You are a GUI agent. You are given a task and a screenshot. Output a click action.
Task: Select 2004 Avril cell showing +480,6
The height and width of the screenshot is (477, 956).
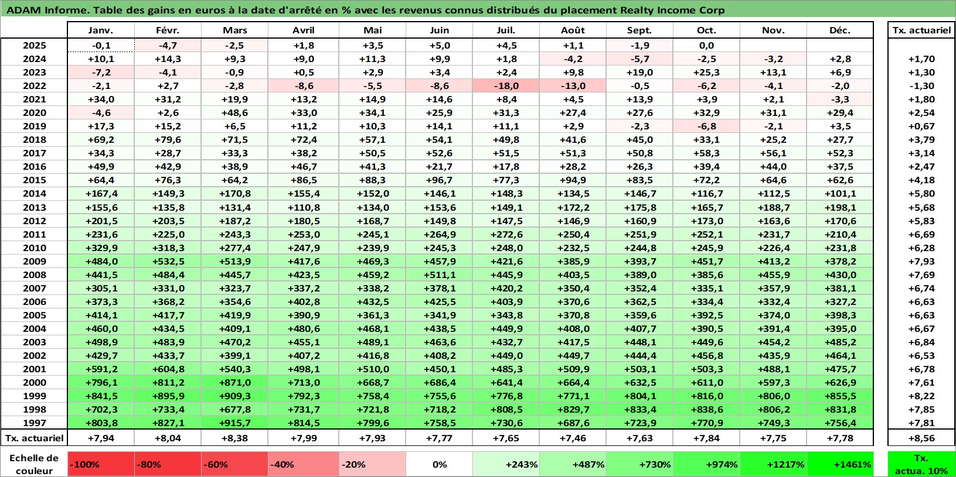[x=303, y=328]
